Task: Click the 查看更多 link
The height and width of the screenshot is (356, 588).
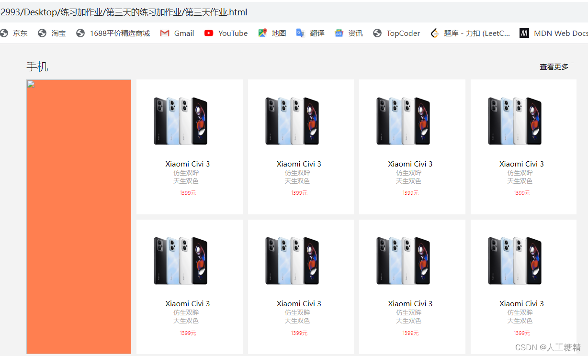Action: click(554, 67)
